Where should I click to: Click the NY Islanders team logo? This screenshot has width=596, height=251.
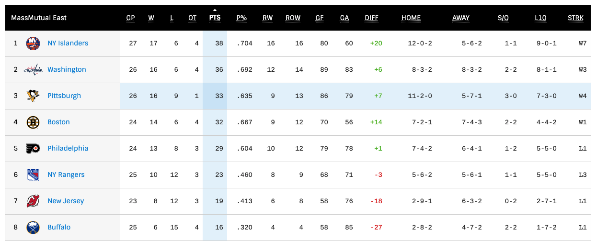click(33, 44)
